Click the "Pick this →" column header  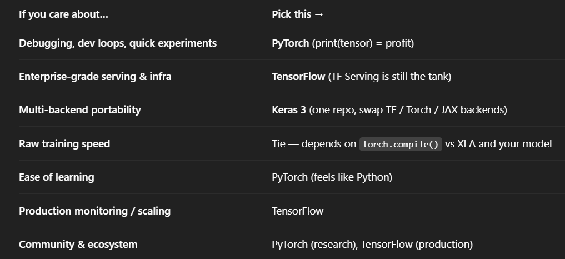coord(297,14)
